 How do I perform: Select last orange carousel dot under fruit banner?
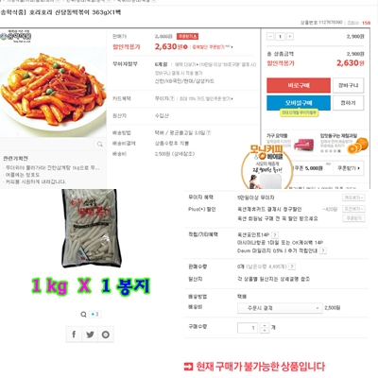pos(339,151)
